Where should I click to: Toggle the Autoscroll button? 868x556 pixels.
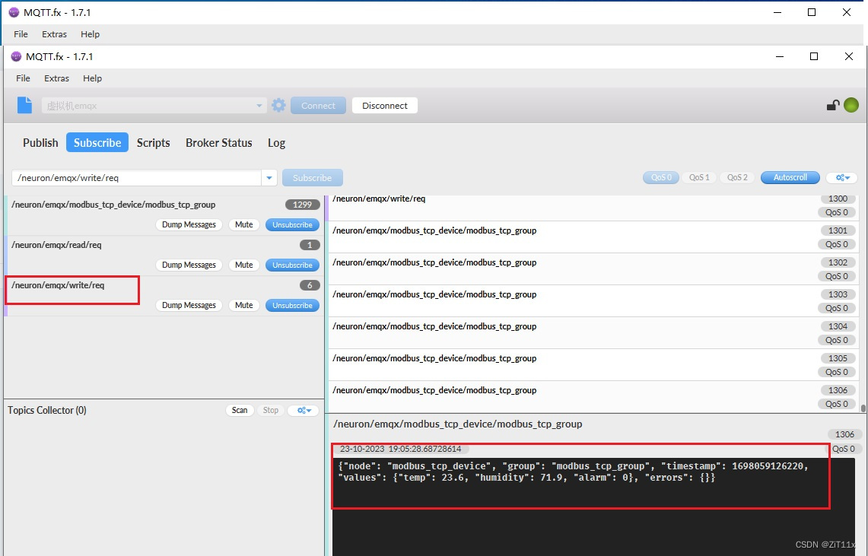pyautogui.click(x=790, y=177)
